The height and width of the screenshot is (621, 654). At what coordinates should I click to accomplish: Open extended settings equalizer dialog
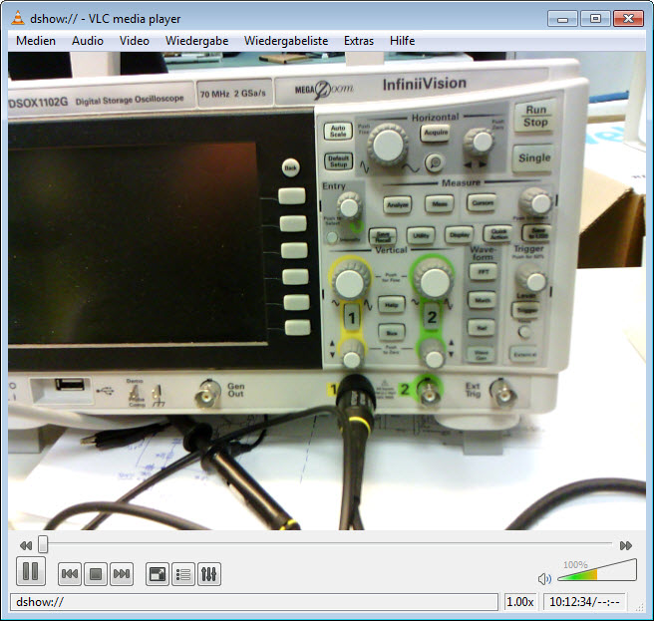coord(209,574)
